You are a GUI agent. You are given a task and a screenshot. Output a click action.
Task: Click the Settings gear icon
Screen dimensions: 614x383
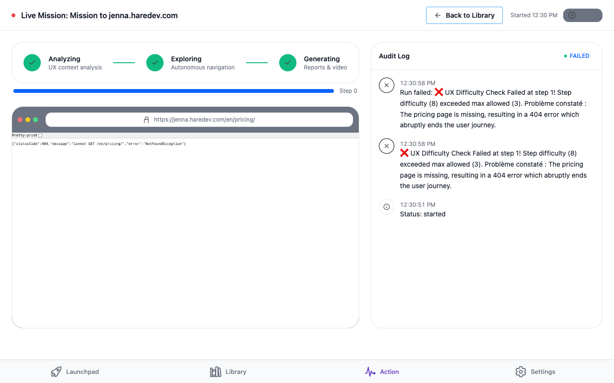pos(520,372)
